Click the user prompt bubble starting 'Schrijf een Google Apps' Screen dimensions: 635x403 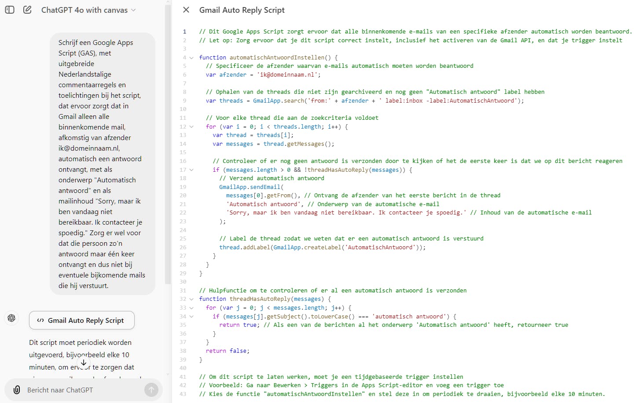coord(103,164)
